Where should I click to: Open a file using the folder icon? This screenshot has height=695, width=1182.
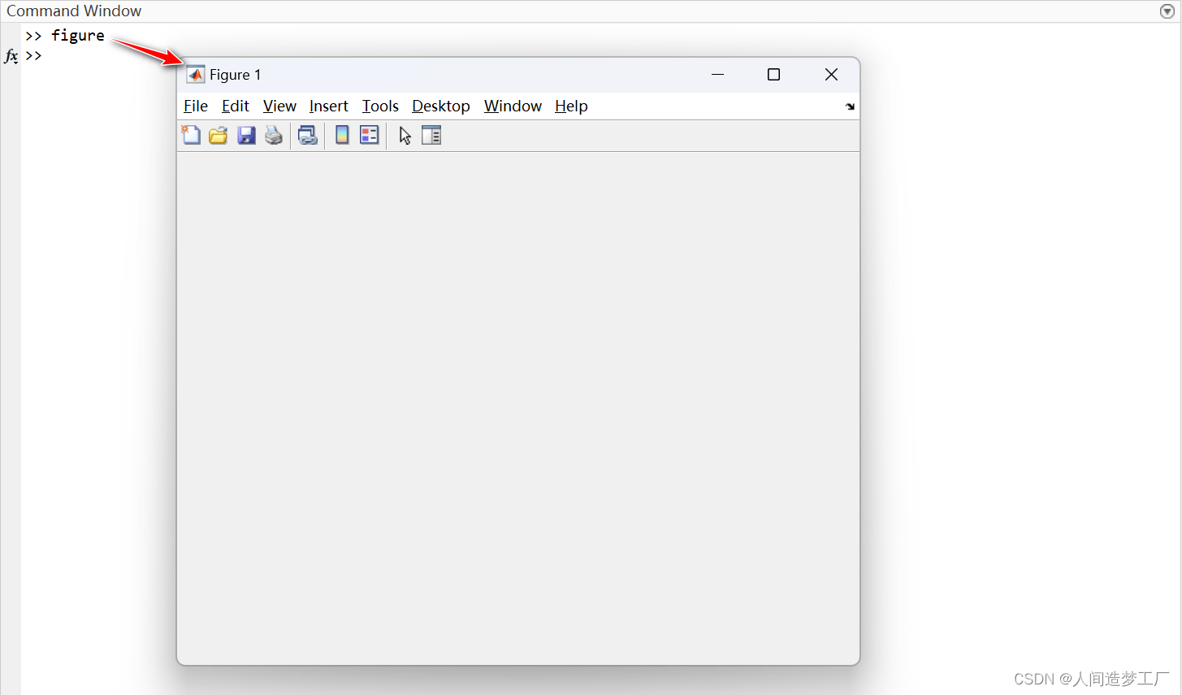pyautogui.click(x=218, y=135)
